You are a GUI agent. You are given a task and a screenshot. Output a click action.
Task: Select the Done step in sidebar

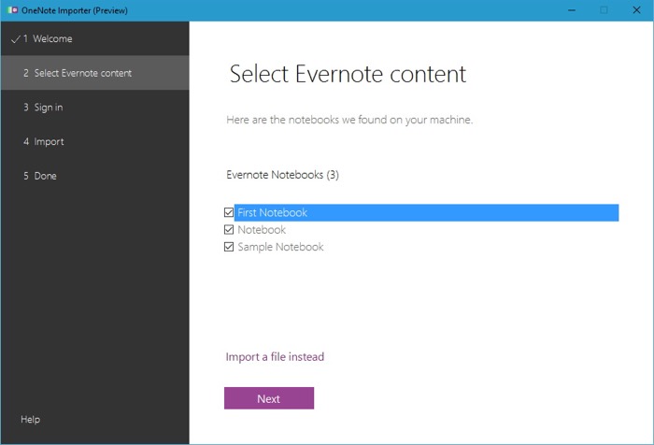coord(45,176)
